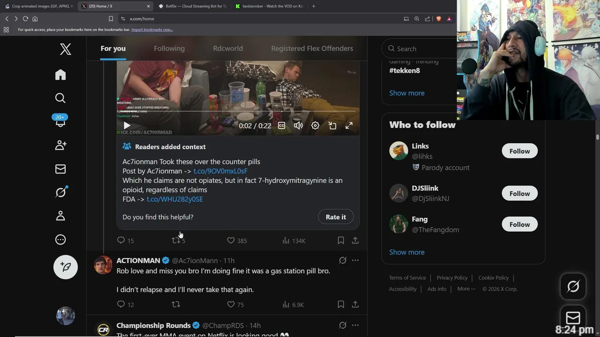This screenshot has width=600, height=337.
Task: Open the X logo home icon
Action: pyautogui.click(x=66, y=49)
